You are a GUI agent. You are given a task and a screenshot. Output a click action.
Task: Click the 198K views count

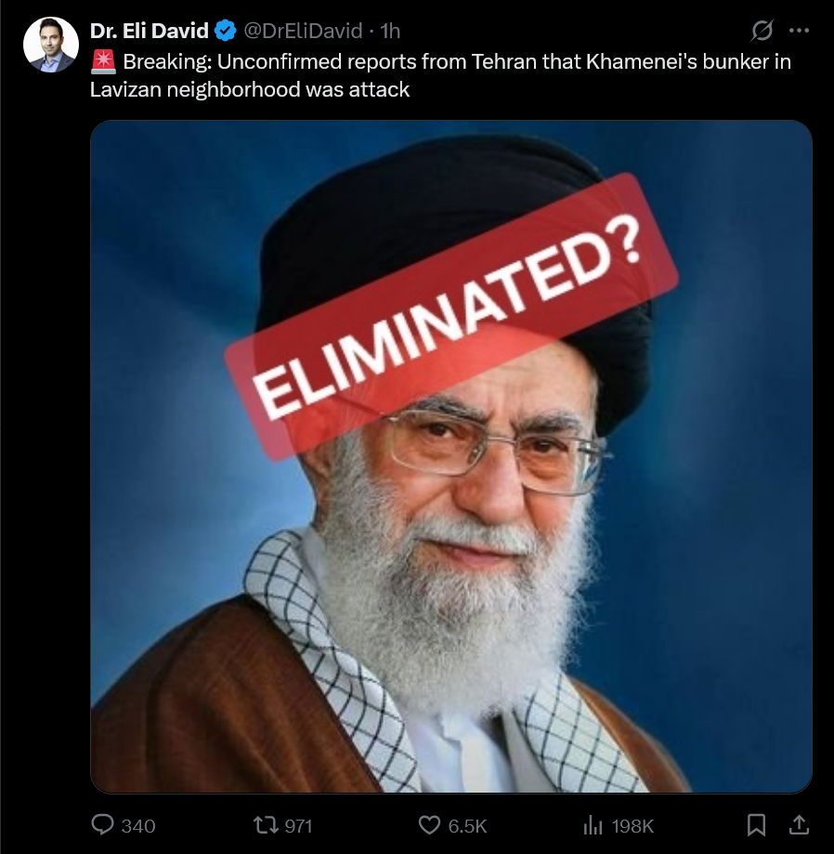click(632, 826)
